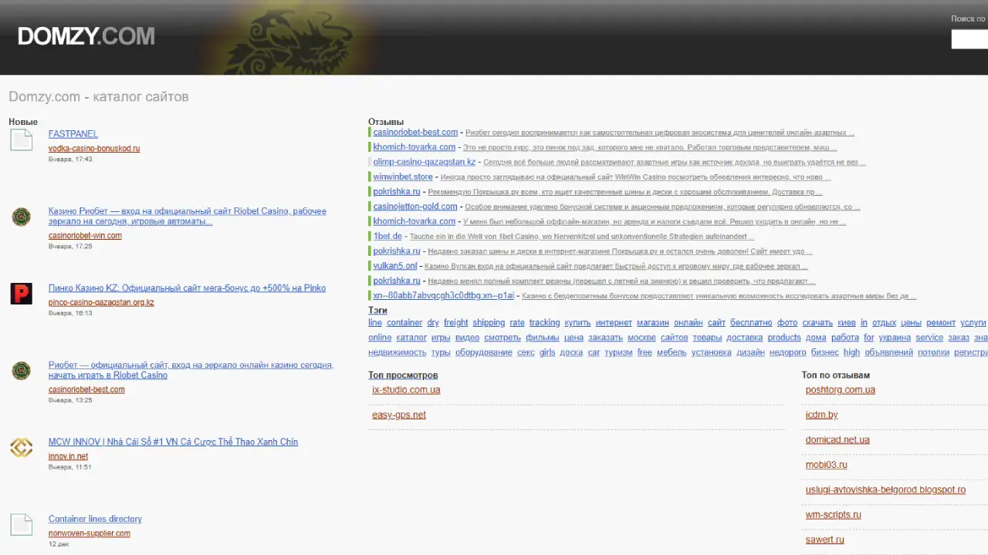Click the casinoriobet-win.com round favicon

(21, 217)
